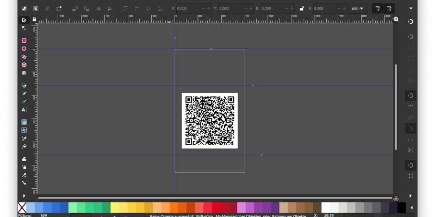Select the Node edit tool
The width and height of the screenshot is (435, 217).
tap(24, 28)
